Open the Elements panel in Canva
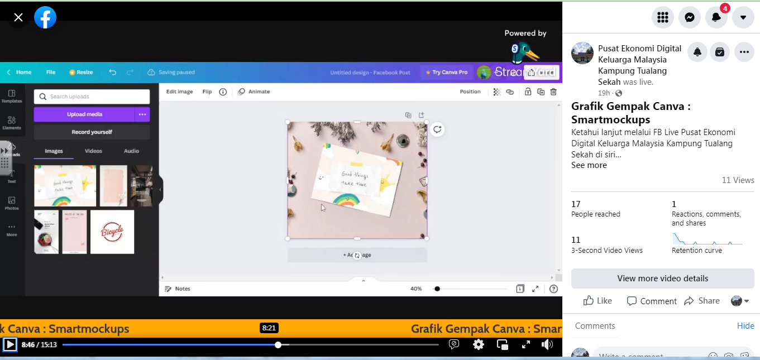This screenshot has height=360, width=760. pyautogui.click(x=12, y=123)
